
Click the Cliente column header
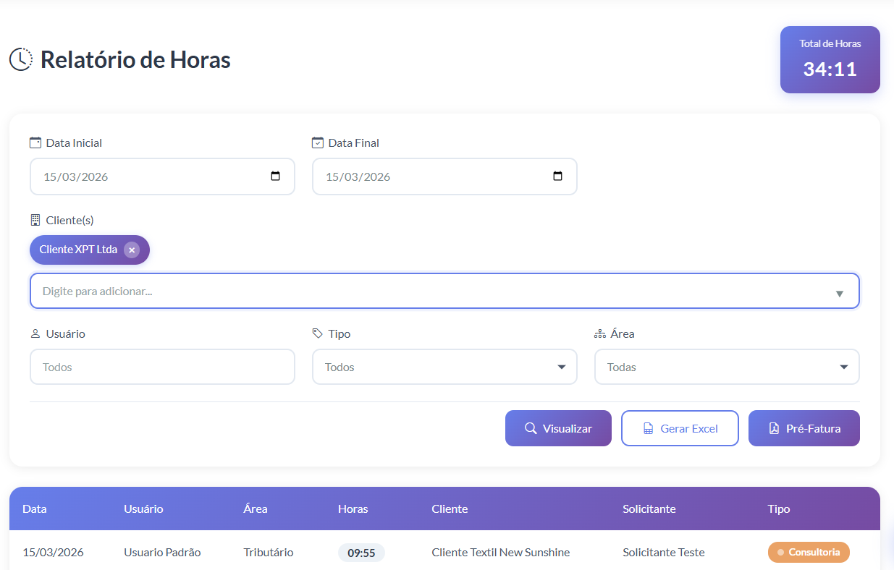coord(450,509)
